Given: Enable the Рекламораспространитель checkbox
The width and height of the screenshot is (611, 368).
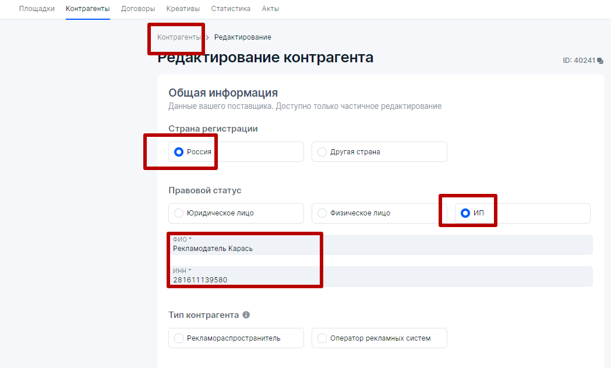Looking at the screenshot, I should coord(179,338).
